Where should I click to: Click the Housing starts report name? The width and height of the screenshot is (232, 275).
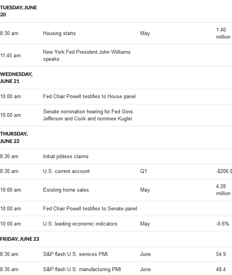pos(59,33)
